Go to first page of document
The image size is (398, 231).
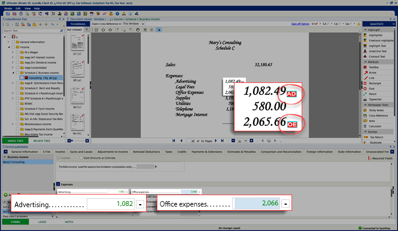174,141
